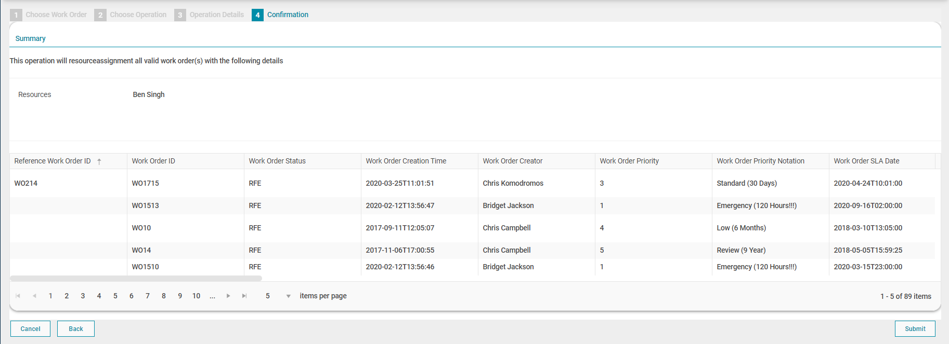Click Standard (30 Days) notation
This screenshot has height=344, width=949.
click(747, 183)
